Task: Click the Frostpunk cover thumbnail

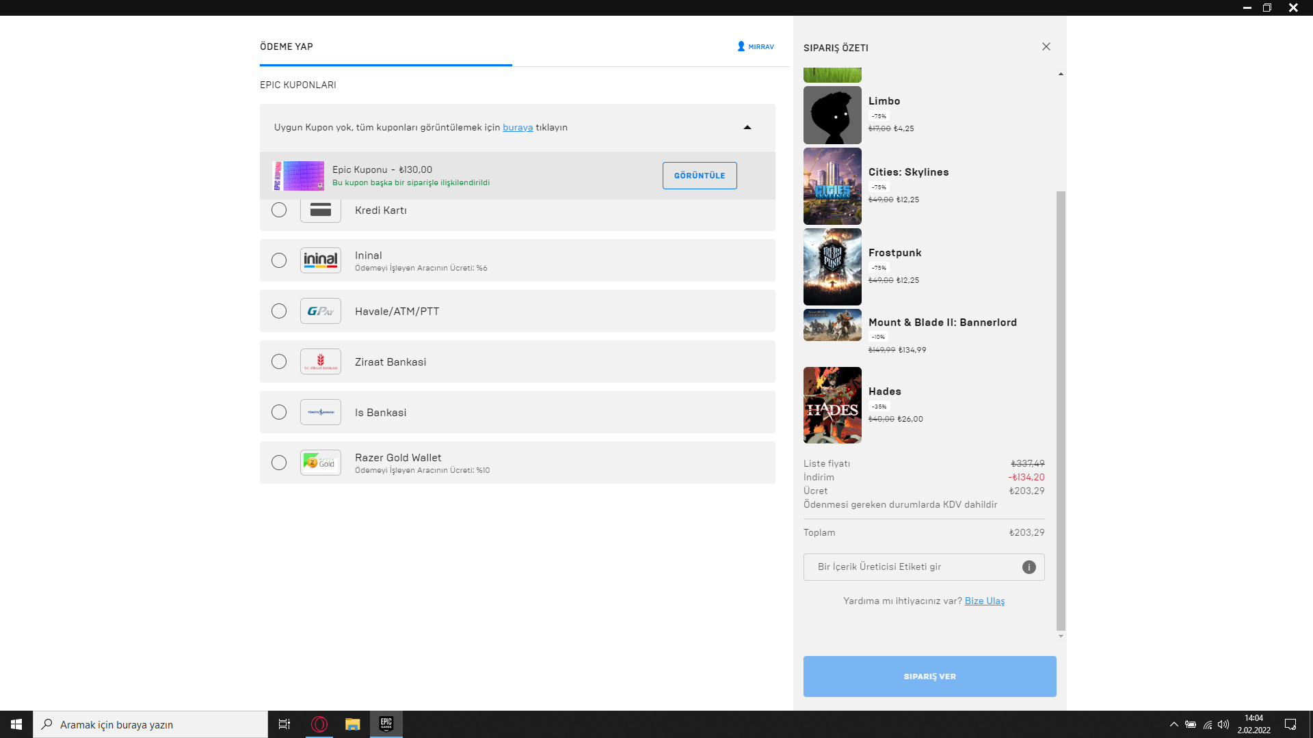Action: pos(832,266)
